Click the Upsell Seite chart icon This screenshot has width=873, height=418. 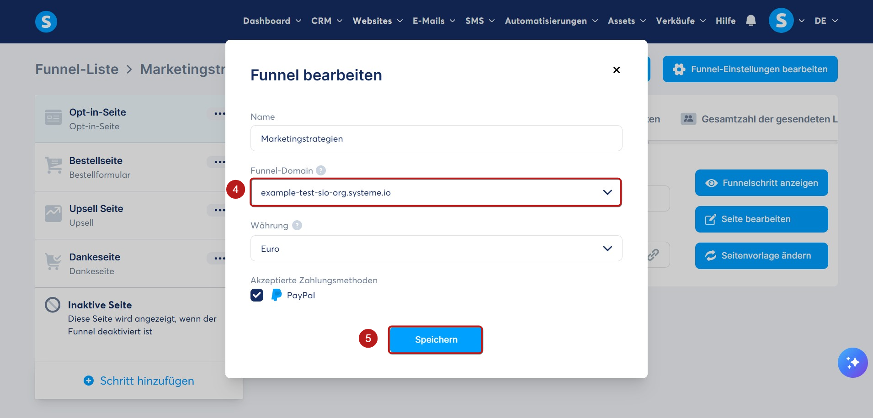point(53,213)
